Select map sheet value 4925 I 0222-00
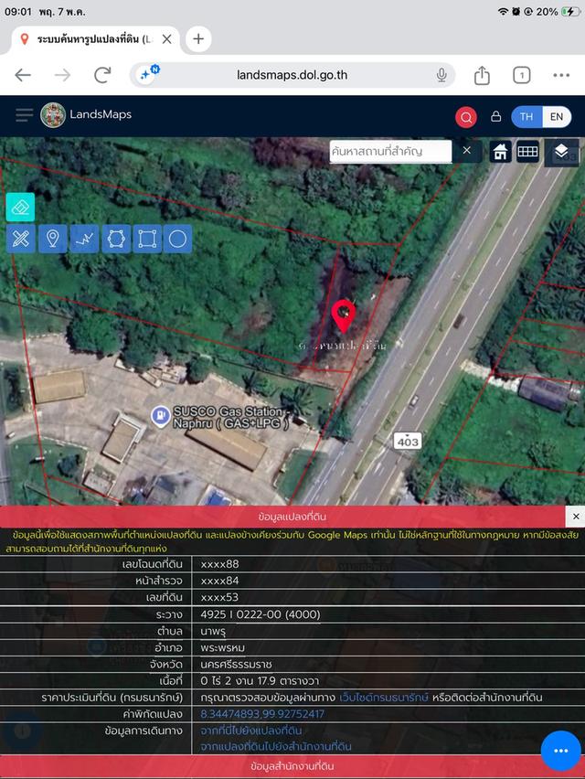 tap(261, 614)
